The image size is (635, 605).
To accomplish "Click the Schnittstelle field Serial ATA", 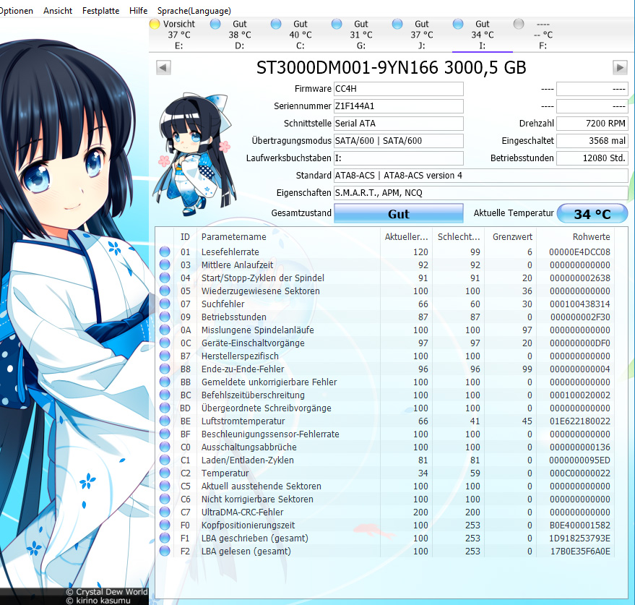I will pos(399,124).
